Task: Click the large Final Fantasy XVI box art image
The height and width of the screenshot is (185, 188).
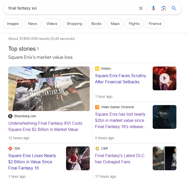Action: coord(49,89)
